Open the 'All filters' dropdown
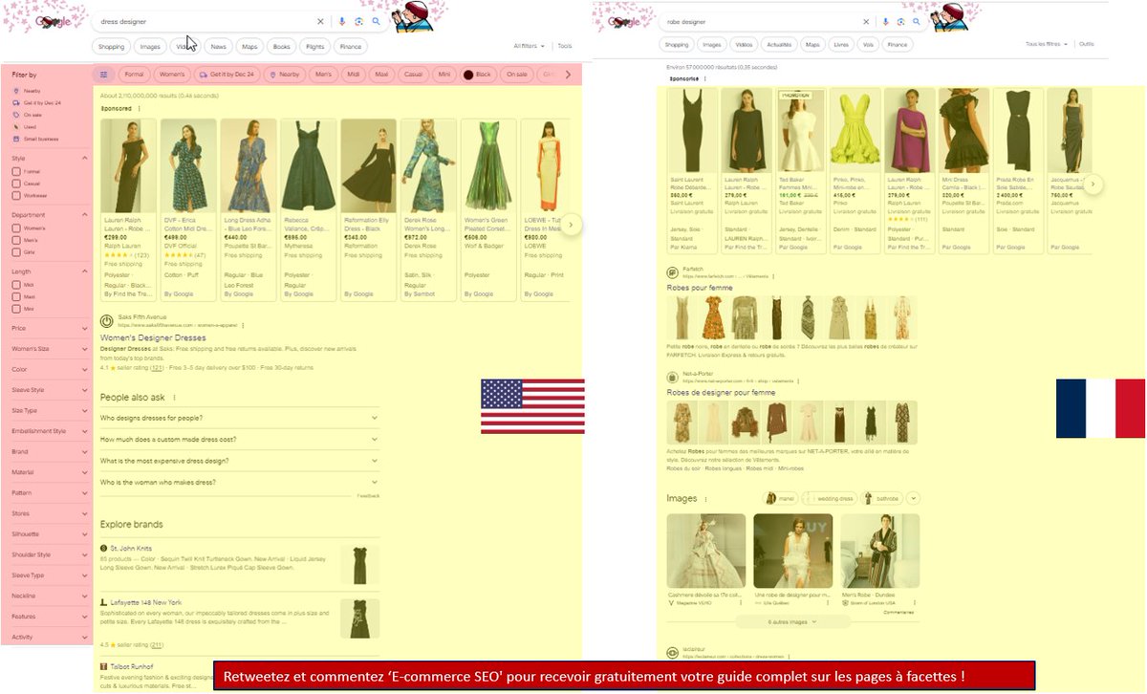1147x694 pixels. pyautogui.click(x=529, y=46)
